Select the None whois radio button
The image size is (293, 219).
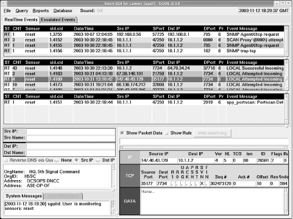57,161
